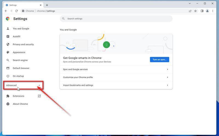Open Import bookmarks and settings

(x=116, y=85)
